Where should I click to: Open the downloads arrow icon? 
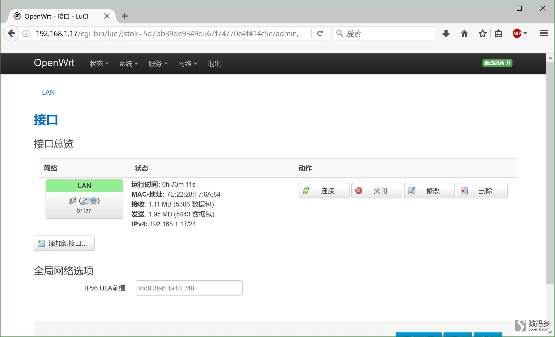(x=446, y=33)
